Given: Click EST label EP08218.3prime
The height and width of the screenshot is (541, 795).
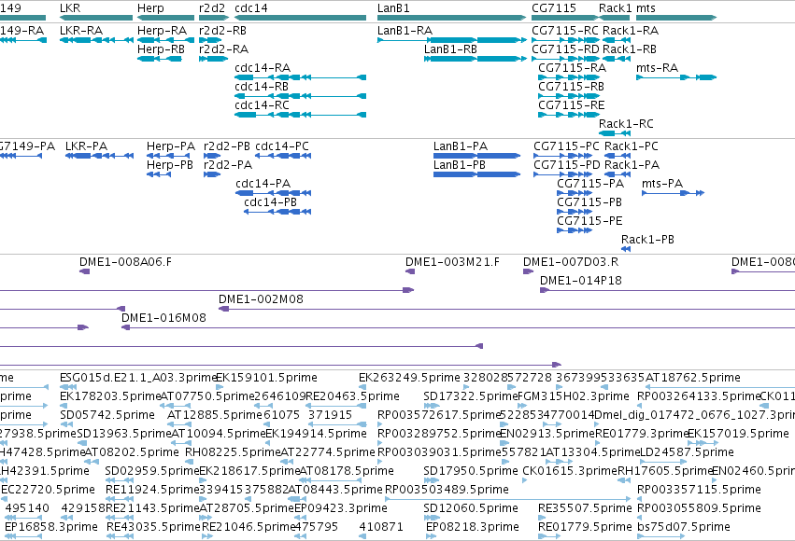Looking at the screenshot, I should (473, 527).
